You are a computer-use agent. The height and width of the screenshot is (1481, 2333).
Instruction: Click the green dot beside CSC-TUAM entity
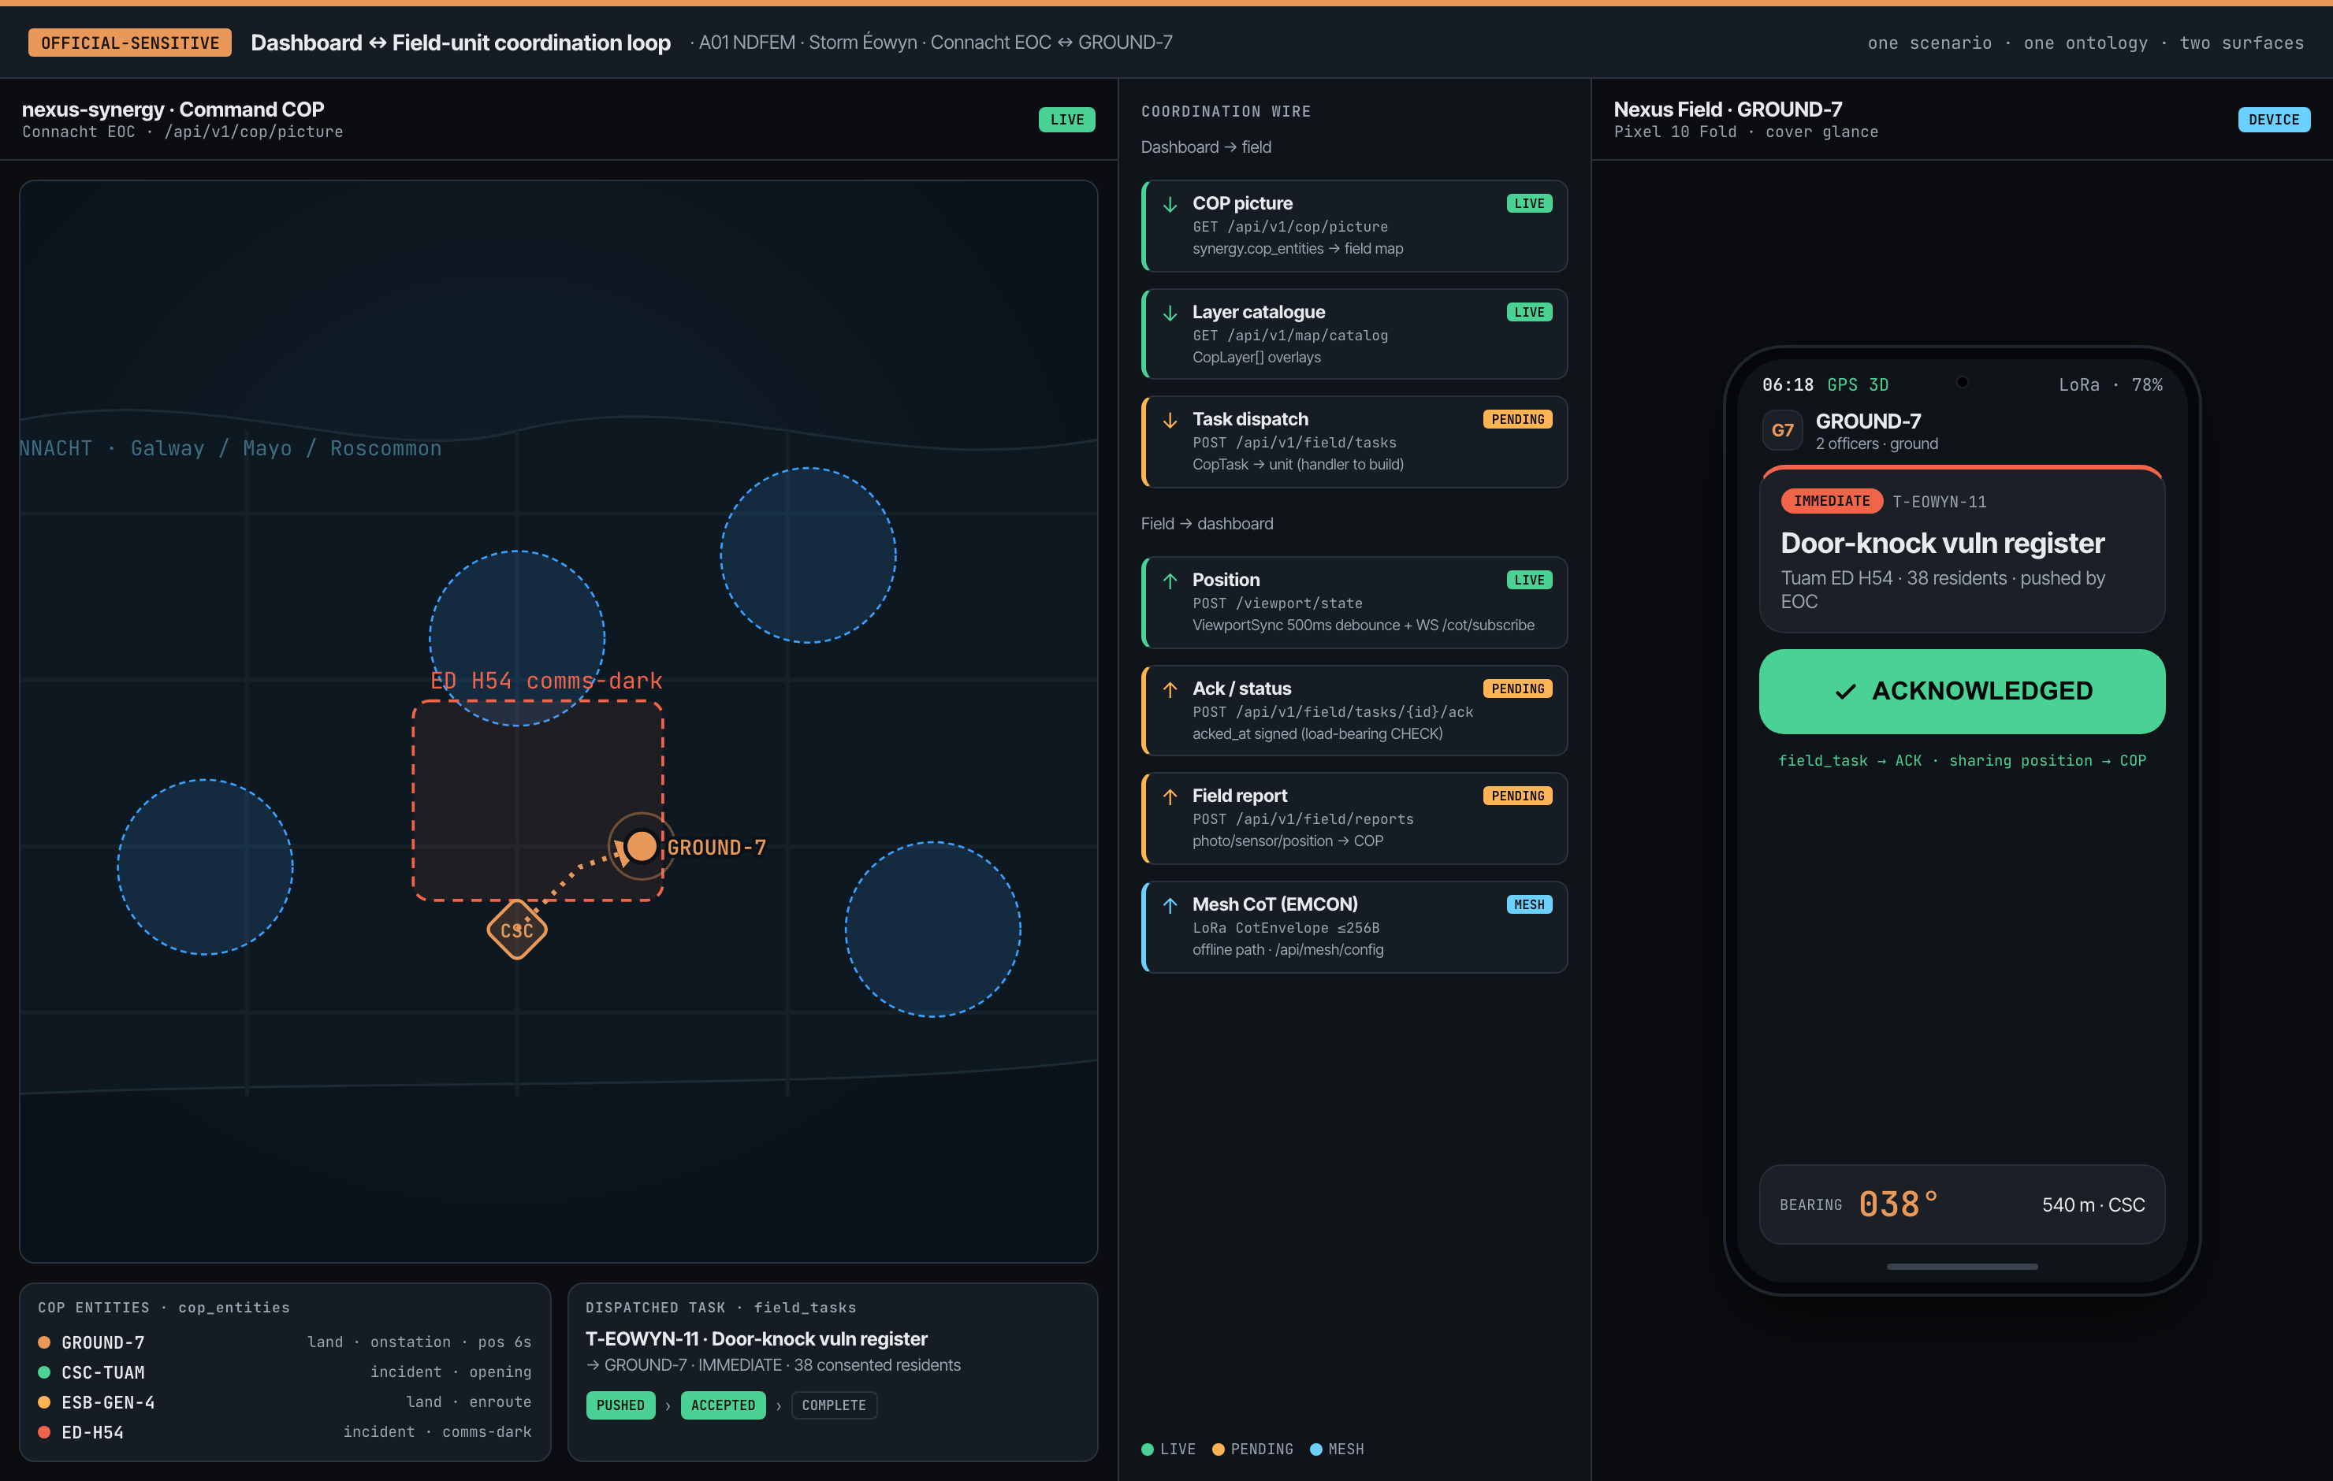pyautogui.click(x=43, y=1372)
